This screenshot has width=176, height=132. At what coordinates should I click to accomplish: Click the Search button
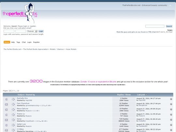pos(169,26)
